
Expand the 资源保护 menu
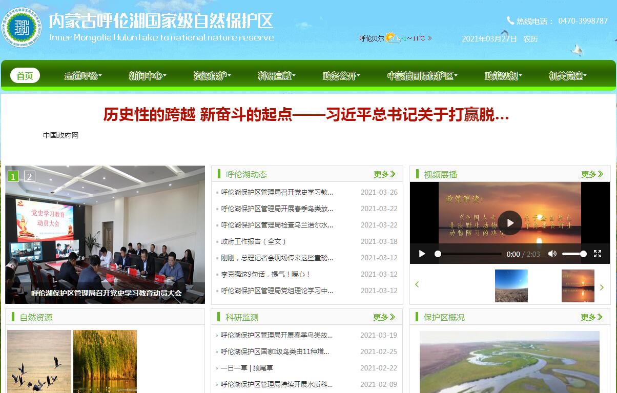[212, 76]
